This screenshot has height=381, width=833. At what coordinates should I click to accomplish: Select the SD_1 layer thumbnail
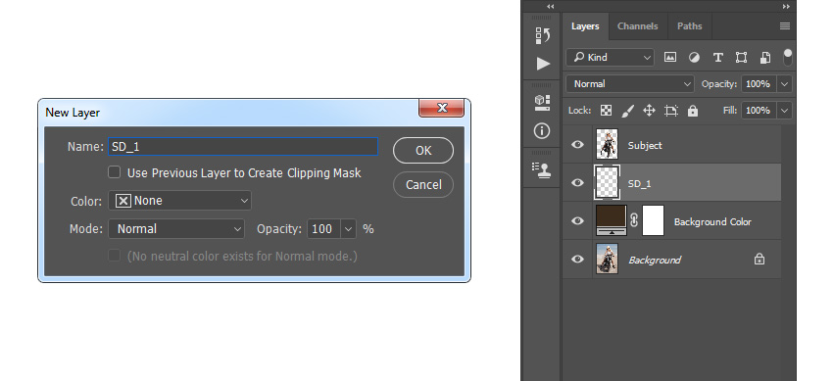coord(608,182)
